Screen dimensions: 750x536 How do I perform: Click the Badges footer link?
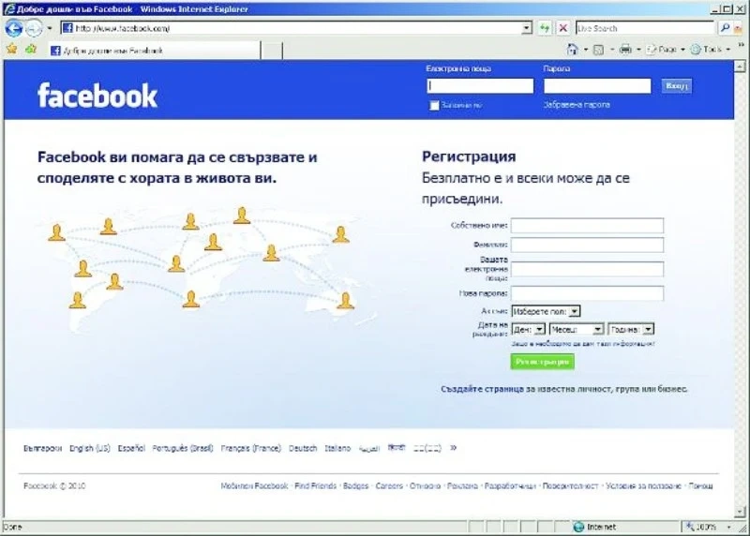356,485
